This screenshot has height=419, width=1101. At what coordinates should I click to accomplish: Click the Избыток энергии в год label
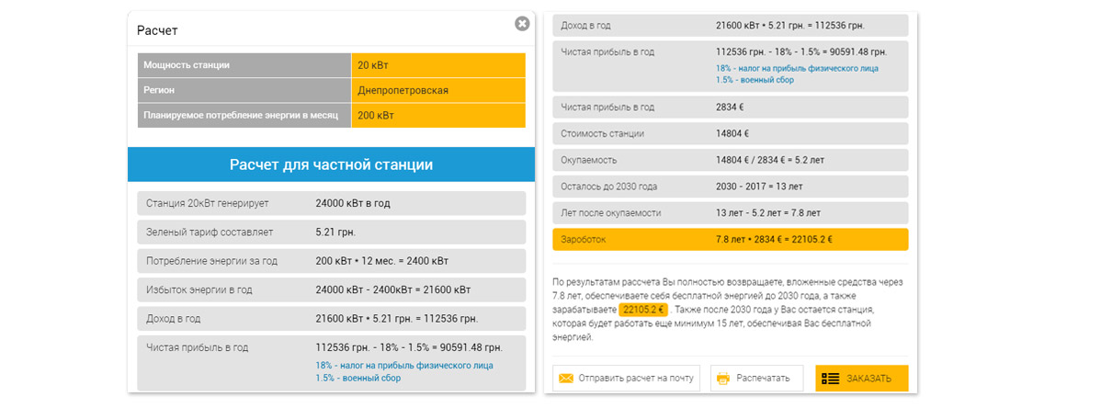(199, 289)
